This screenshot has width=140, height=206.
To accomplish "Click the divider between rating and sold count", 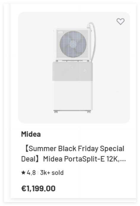I will pos(38,173).
